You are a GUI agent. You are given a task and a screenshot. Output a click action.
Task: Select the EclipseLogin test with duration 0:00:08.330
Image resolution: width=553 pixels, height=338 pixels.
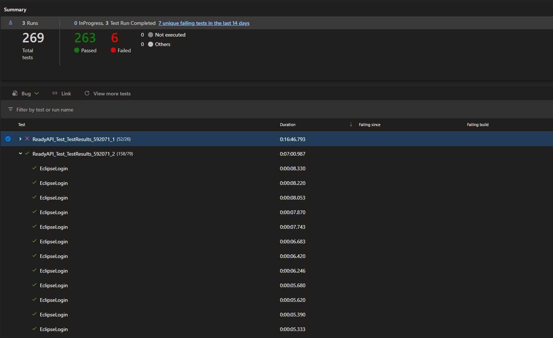[x=54, y=168]
